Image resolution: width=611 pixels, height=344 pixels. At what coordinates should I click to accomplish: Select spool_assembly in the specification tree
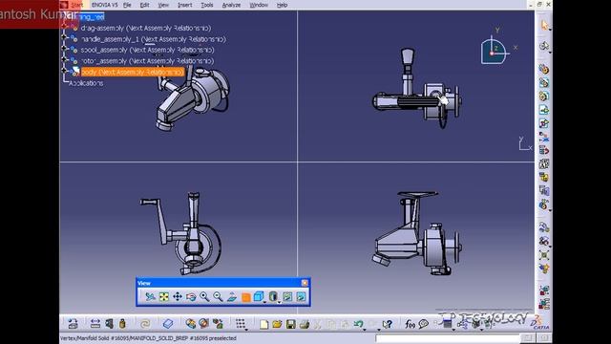click(147, 50)
